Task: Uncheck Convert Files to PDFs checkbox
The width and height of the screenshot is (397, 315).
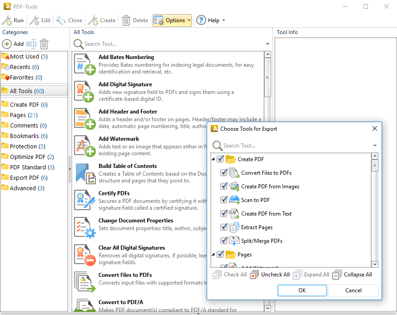Action: (x=224, y=172)
